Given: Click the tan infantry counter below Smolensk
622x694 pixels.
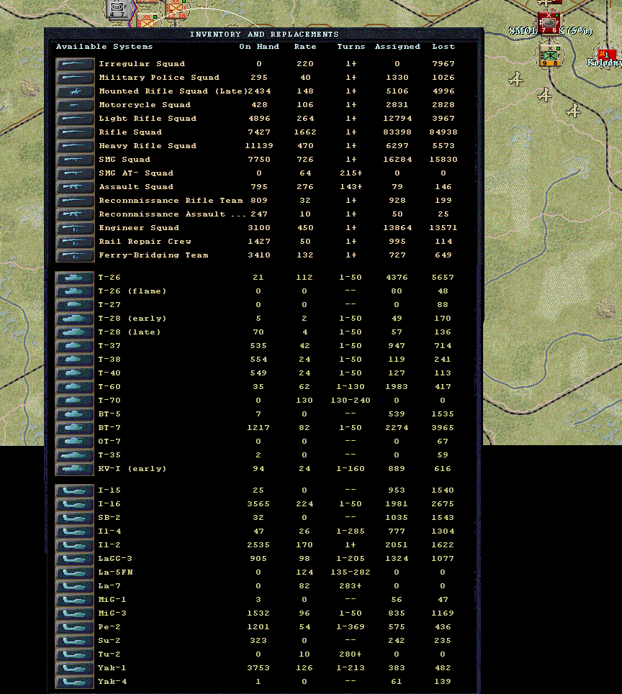Looking at the screenshot, I should tap(551, 56).
